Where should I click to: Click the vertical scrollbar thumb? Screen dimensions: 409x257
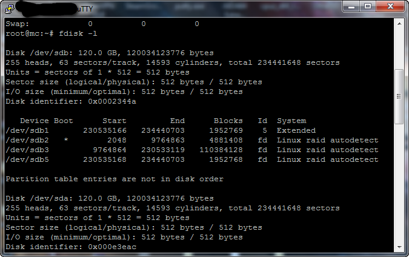399,96
